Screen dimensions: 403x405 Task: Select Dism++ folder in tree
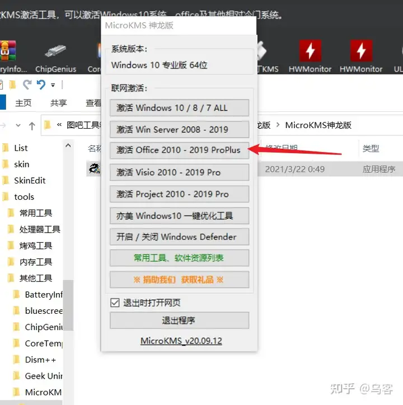coord(40,360)
